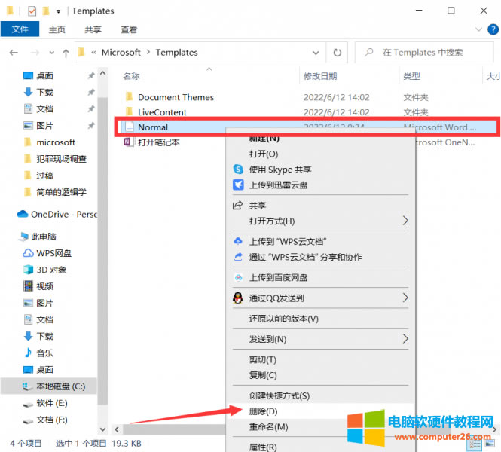The image size is (501, 452).
Task: Select the 打开笔记本 OneNote file
Action: (159, 142)
